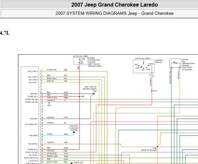Click the 'WHT/LT GRN' wire color at pin 34
This screenshot has width=198, height=164.
click(x=52, y=162)
